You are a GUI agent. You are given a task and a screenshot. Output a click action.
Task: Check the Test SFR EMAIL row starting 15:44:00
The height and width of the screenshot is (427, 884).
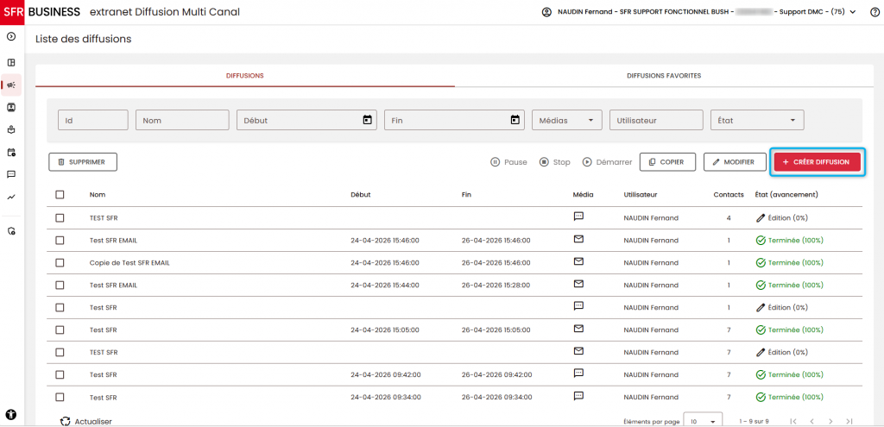click(x=60, y=285)
